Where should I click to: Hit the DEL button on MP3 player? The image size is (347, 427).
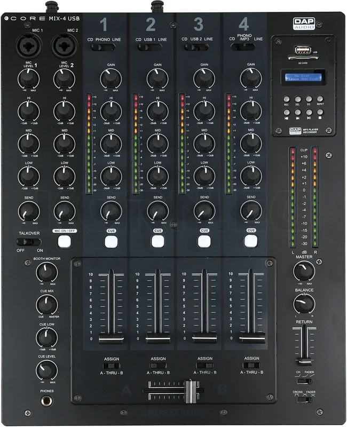(298, 99)
